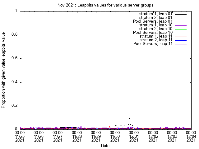Select the 11/25 date label on x-axis

(20, 136)
